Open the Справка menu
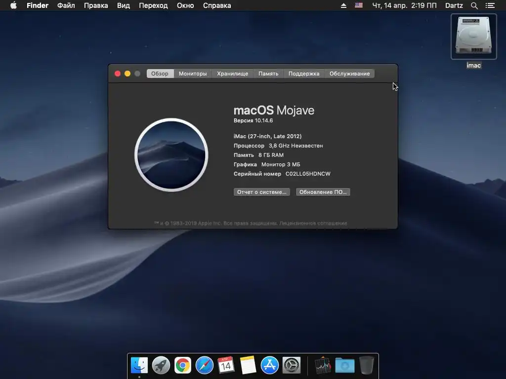The height and width of the screenshot is (379, 506). coord(217,5)
